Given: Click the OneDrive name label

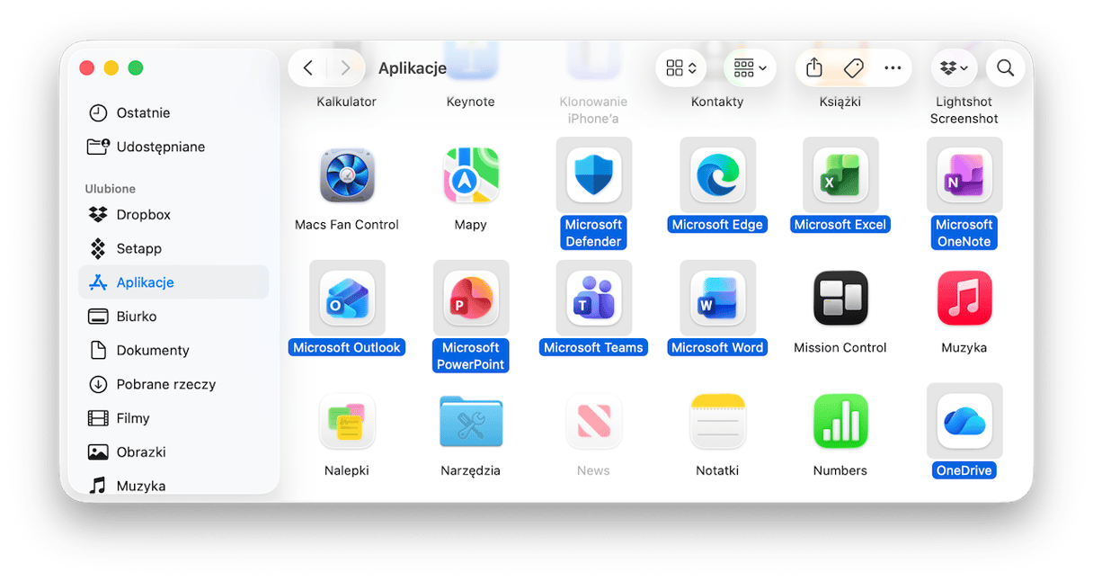Looking at the screenshot, I should tap(964, 471).
